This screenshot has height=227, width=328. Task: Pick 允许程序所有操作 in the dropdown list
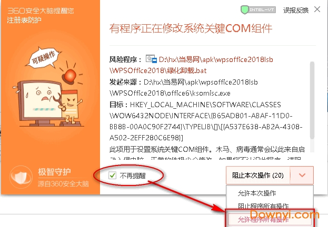(263, 219)
